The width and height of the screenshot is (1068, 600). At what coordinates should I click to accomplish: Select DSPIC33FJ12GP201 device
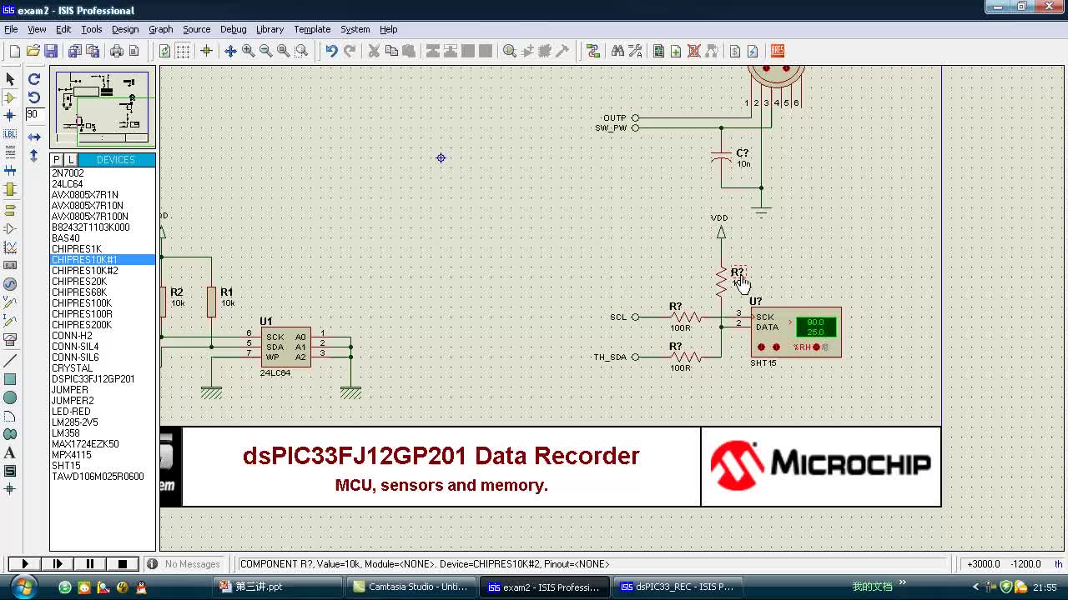point(103,379)
